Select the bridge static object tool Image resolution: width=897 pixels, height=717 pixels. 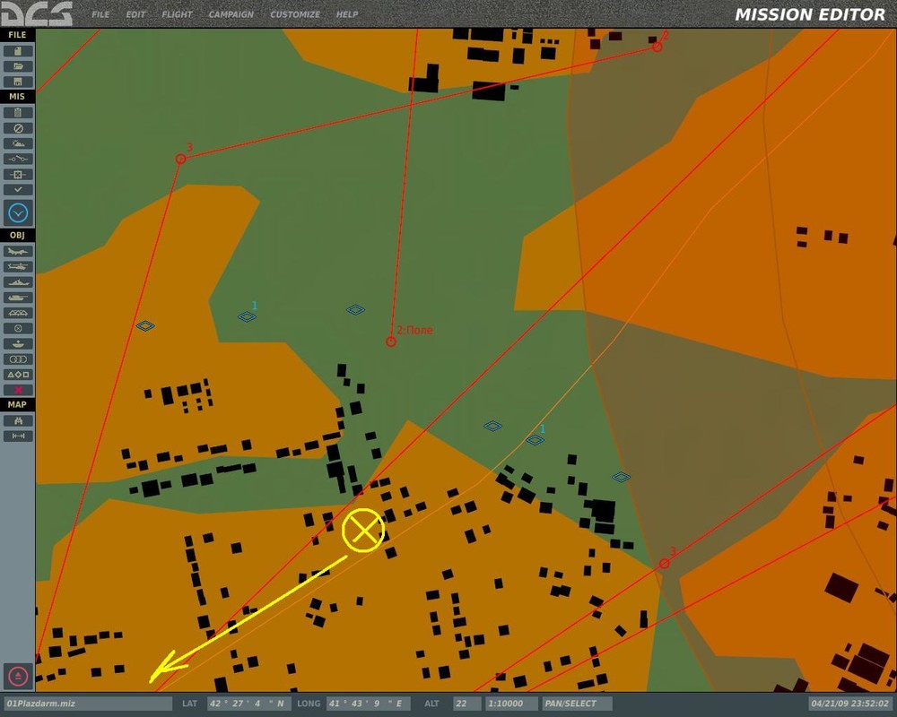(x=18, y=313)
